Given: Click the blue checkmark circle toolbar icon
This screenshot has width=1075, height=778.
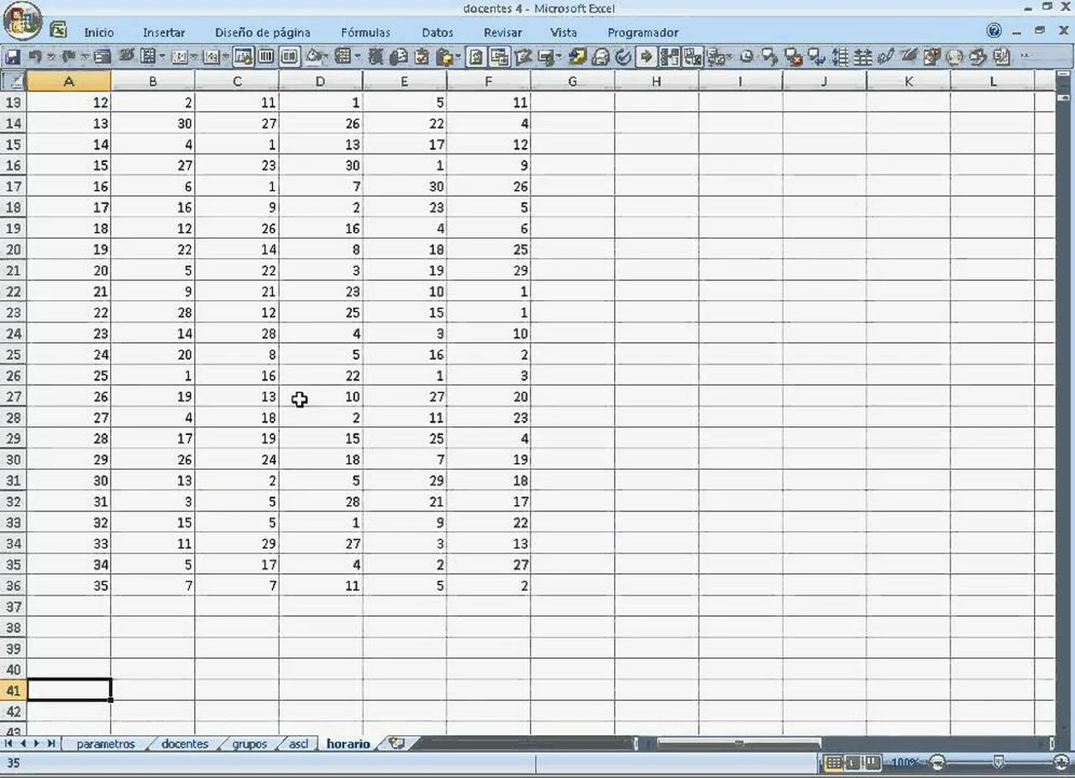Looking at the screenshot, I should pyautogui.click(x=623, y=57).
